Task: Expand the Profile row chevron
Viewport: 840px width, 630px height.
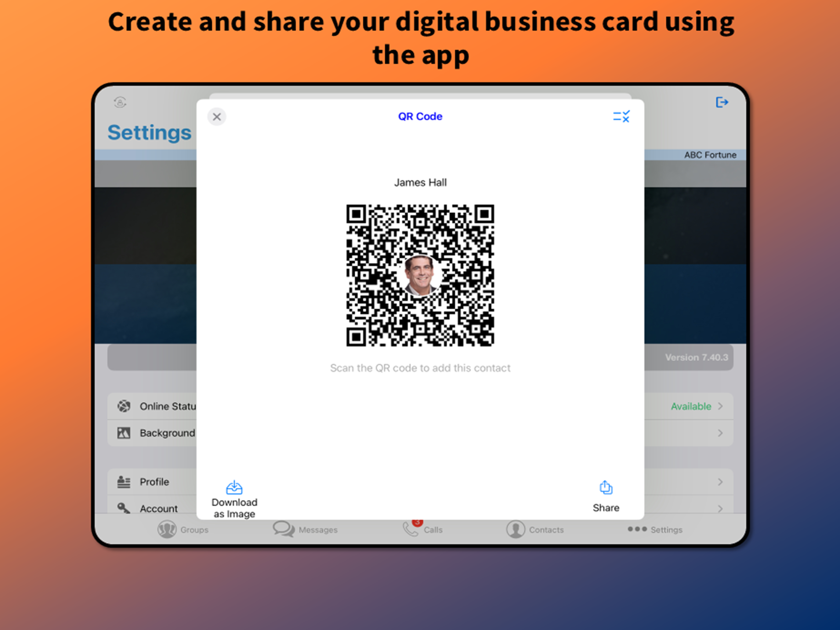Action: [x=720, y=482]
